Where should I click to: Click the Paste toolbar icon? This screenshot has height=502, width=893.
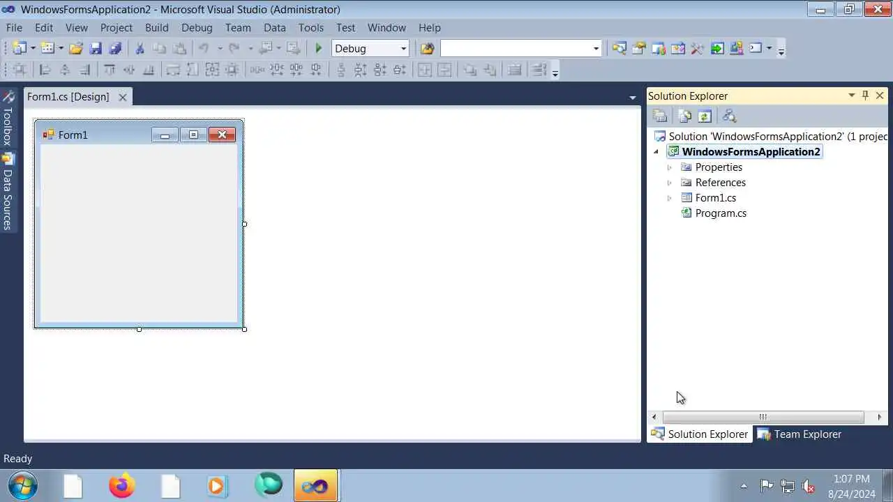pos(179,48)
